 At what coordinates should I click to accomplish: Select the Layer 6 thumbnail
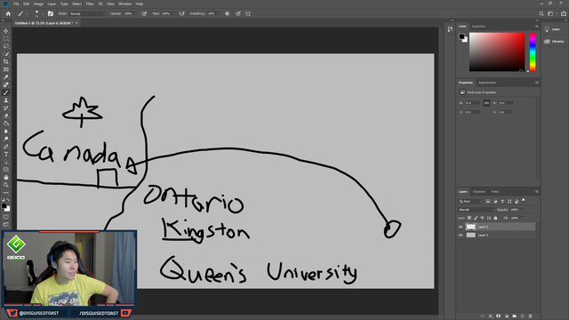click(470, 227)
